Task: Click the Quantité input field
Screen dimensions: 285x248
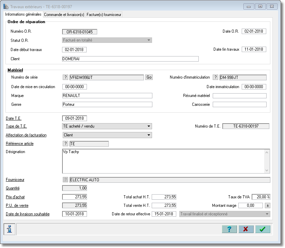Action: (75, 188)
